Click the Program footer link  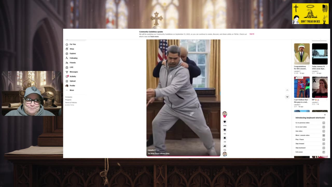[x=68, y=100]
